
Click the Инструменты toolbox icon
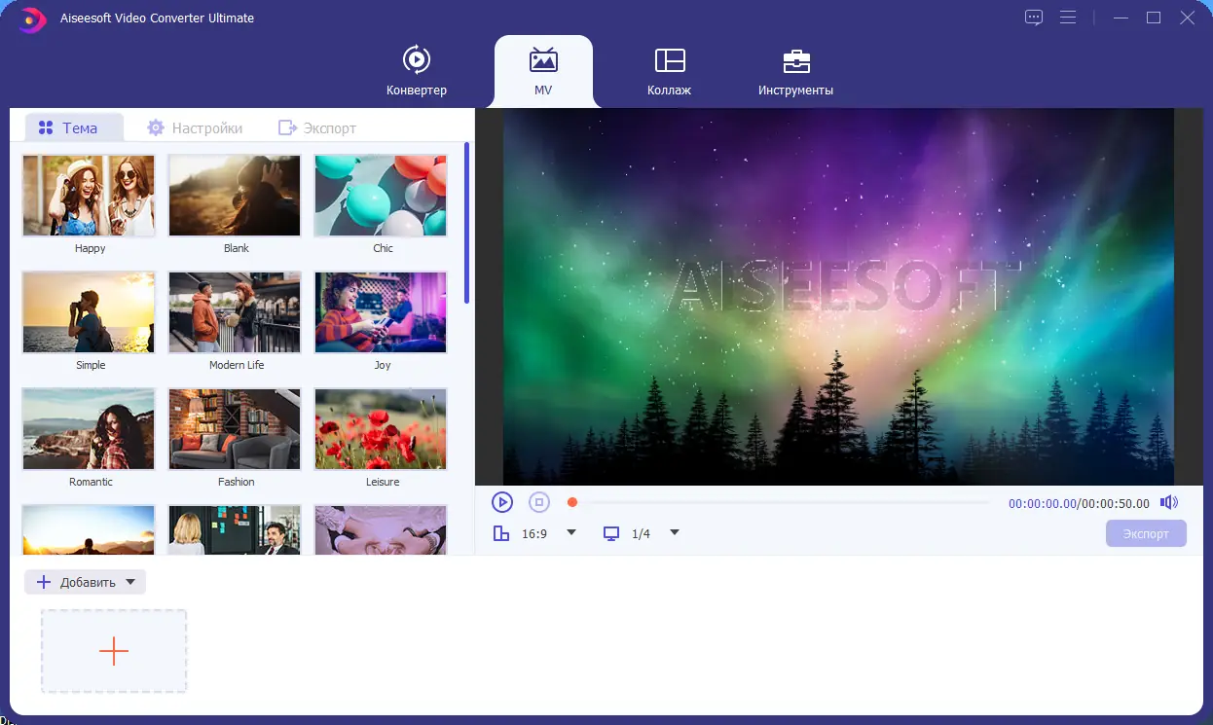point(796,60)
